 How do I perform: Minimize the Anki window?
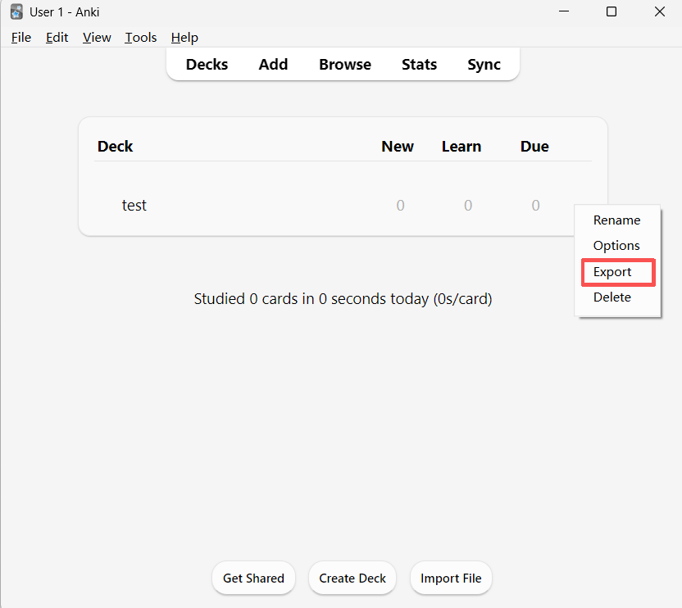pos(564,11)
